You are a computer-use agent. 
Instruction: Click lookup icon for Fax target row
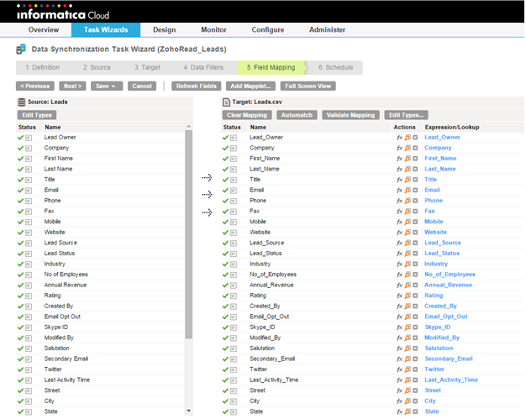[x=408, y=211]
